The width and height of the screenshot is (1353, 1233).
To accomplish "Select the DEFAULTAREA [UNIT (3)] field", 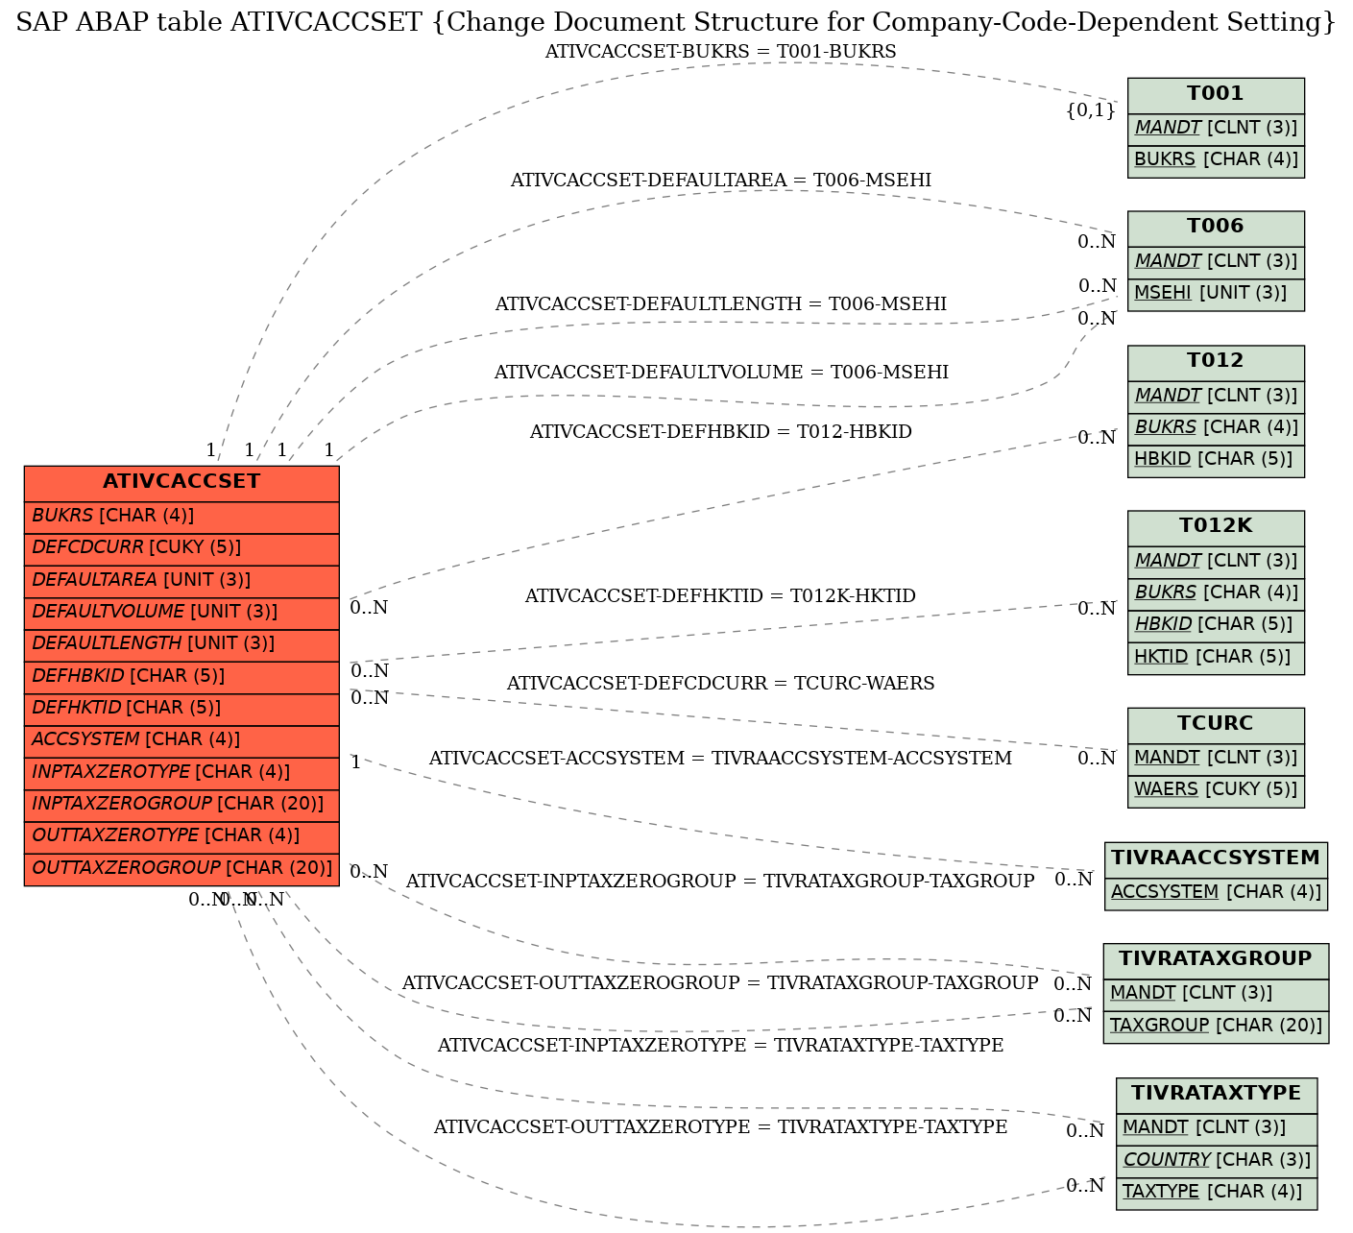I will click(181, 580).
